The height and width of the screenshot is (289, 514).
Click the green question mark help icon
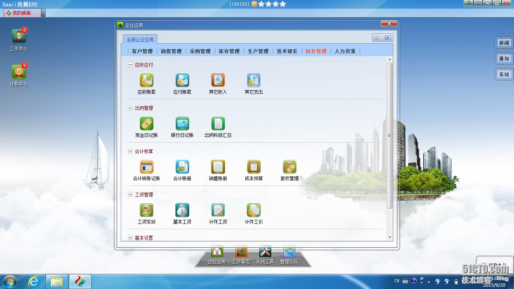pyautogui.click(x=468, y=3)
